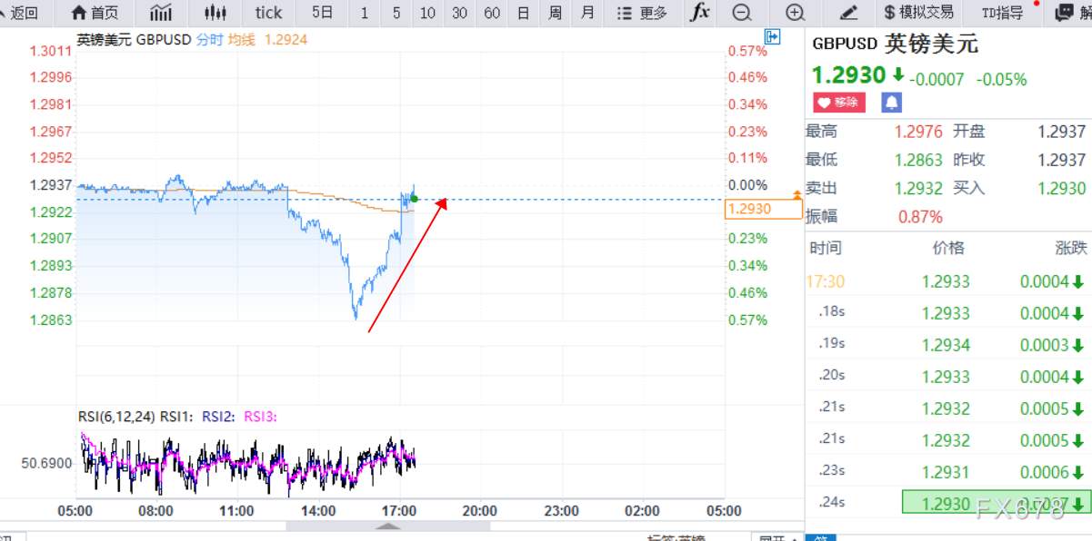Open the line chart type icon
This screenshot has width=1092, height=541.
[x=161, y=13]
